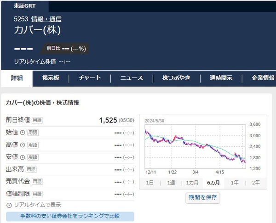This screenshot has height=223, width=276.
Task: Open 用語 glossary for 始値
Action: click(x=33, y=133)
